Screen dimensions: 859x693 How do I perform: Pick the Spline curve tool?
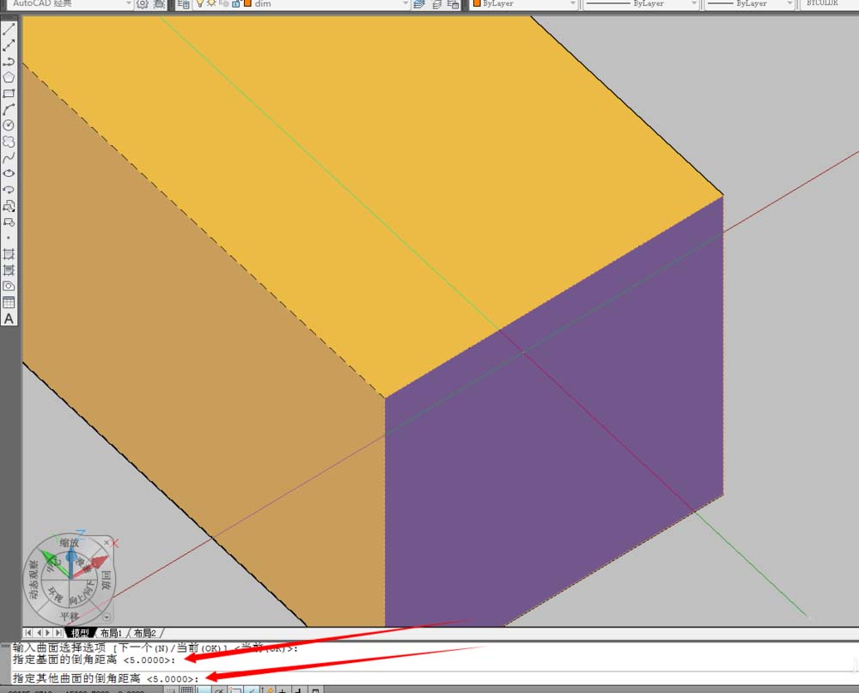9,157
